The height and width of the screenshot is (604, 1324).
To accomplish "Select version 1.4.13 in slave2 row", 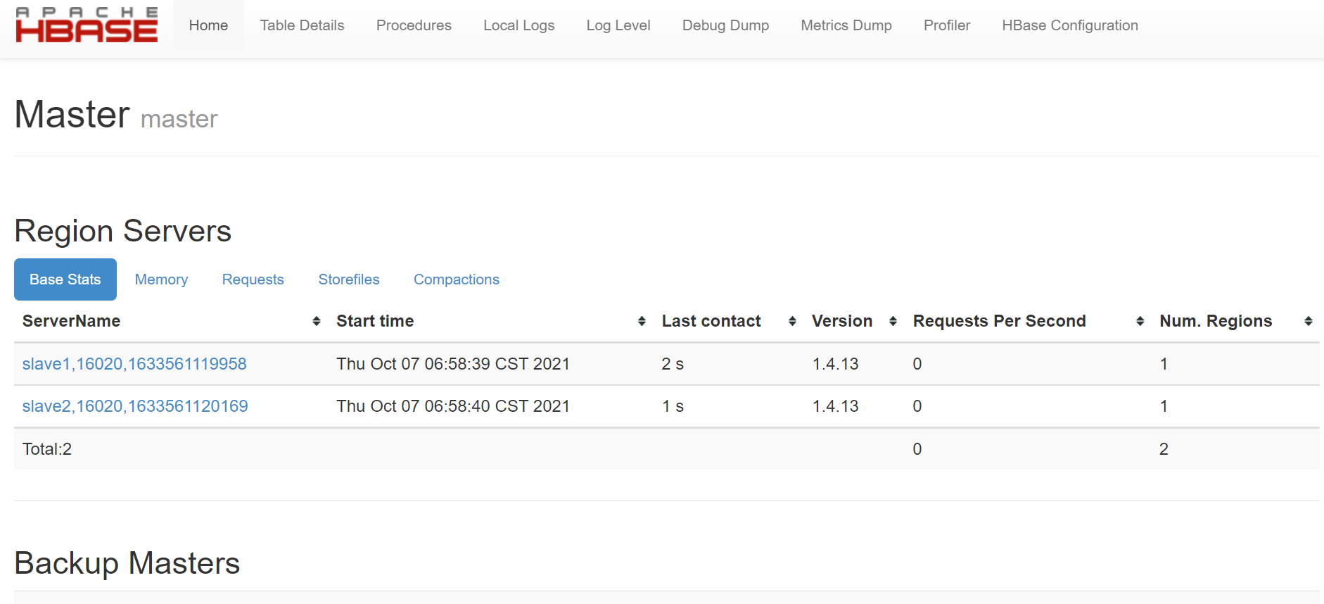I will point(836,406).
